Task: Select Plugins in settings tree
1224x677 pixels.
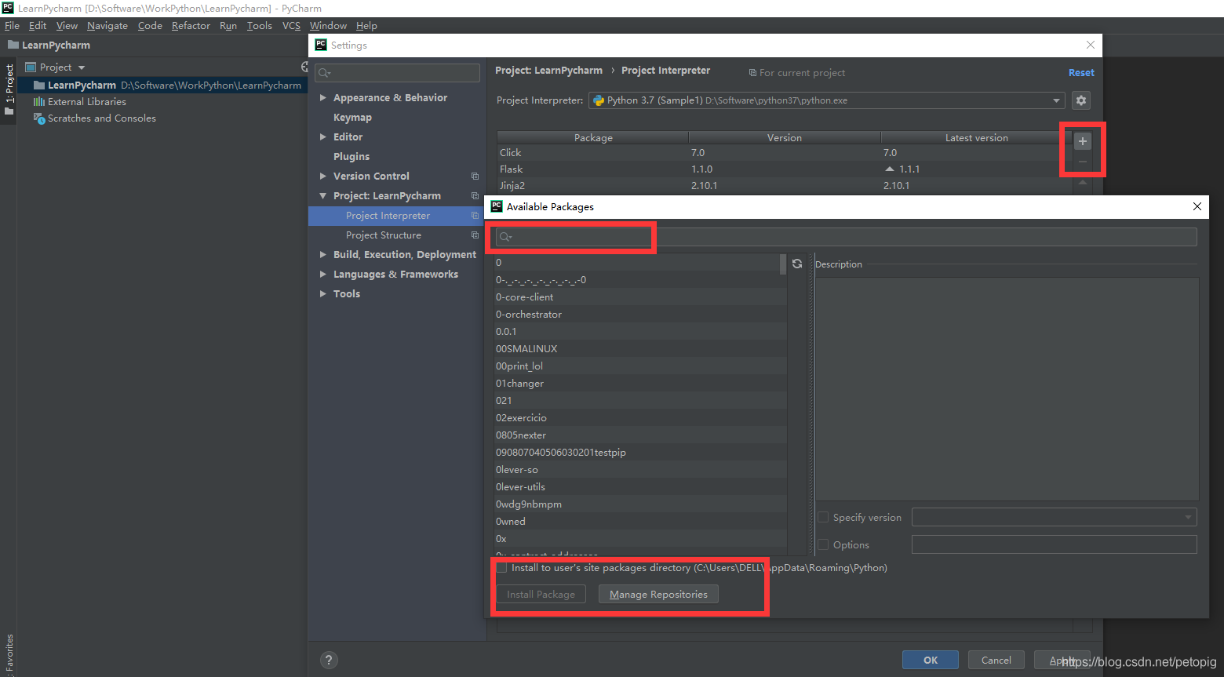Action: coord(352,157)
